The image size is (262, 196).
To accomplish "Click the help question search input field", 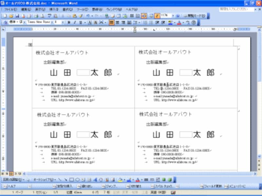I will click(236, 9).
